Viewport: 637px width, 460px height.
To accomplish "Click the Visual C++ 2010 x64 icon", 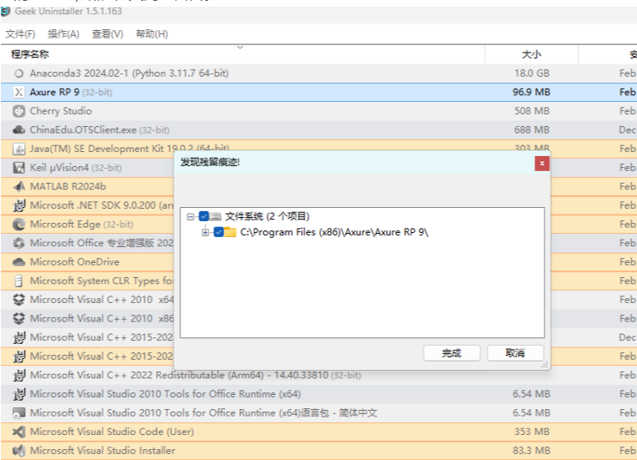I will [18, 300].
